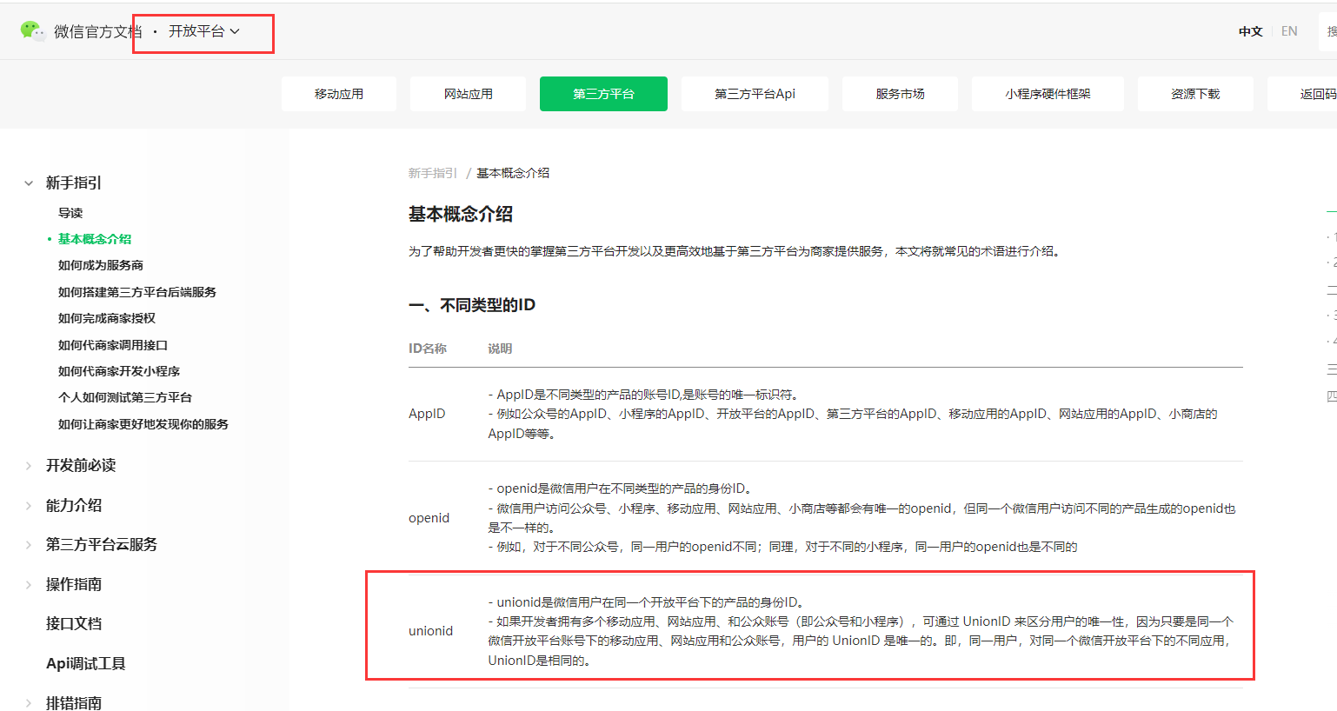The image size is (1337, 711).
Task: Open the 微信官方文档 home link
Action: click(97, 31)
